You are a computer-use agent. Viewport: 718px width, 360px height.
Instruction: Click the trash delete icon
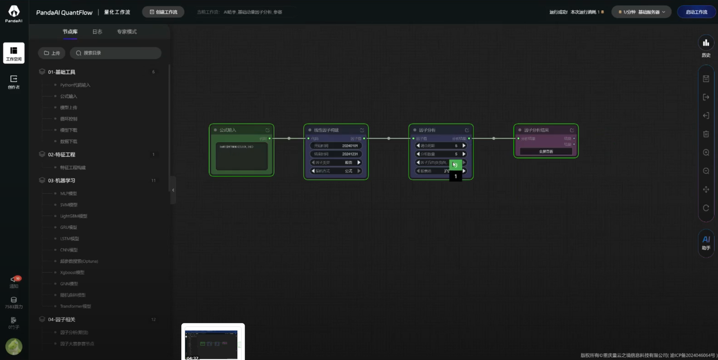(x=706, y=134)
